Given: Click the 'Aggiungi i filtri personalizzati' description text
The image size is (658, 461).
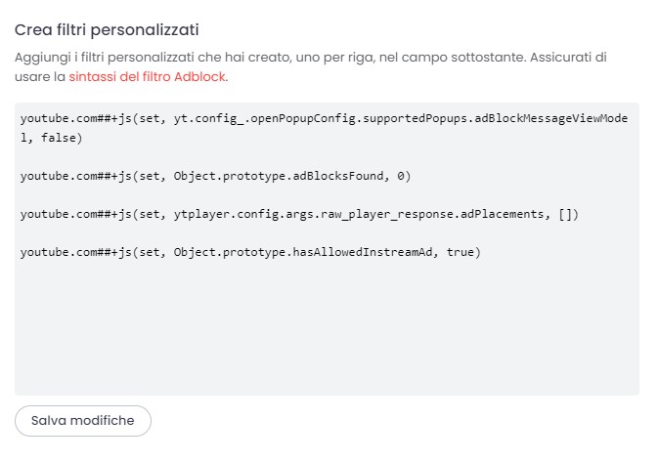Looking at the screenshot, I should point(311,67).
